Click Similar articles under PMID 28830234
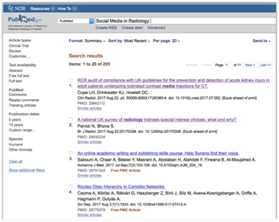The height and width of the screenshot is (222, 279). tap(89, 142)
